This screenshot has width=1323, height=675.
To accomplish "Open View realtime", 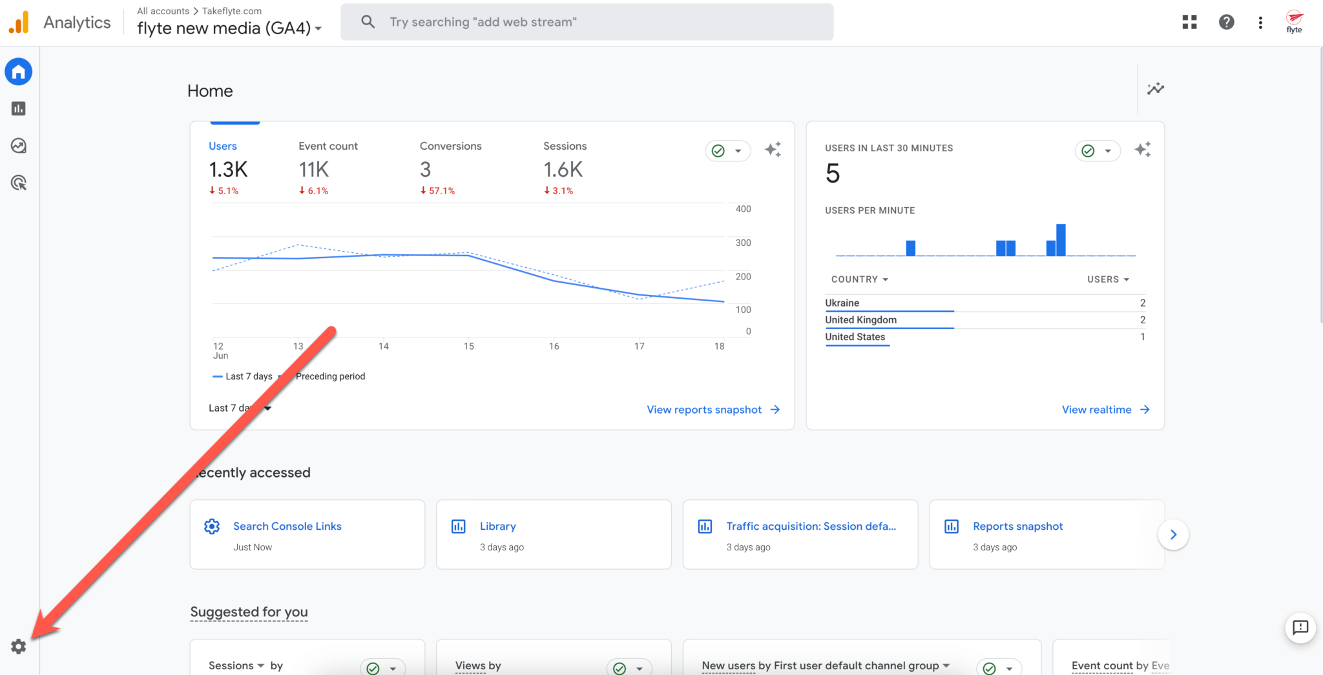I will [1096, 409].
